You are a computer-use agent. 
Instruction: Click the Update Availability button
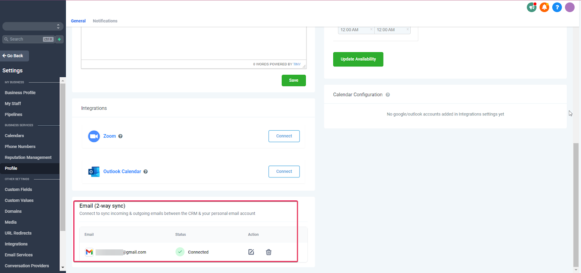click(358, 59)
